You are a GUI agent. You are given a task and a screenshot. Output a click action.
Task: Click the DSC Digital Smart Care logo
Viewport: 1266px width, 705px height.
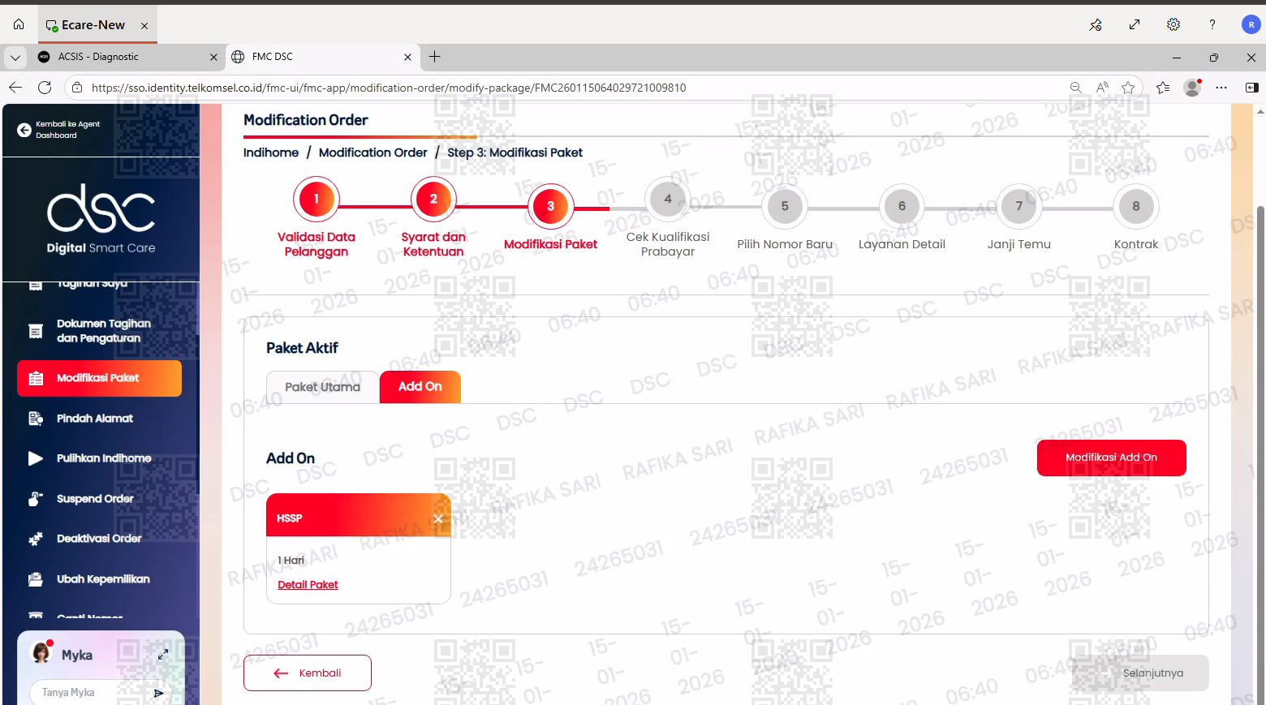[x=101, y=219]
